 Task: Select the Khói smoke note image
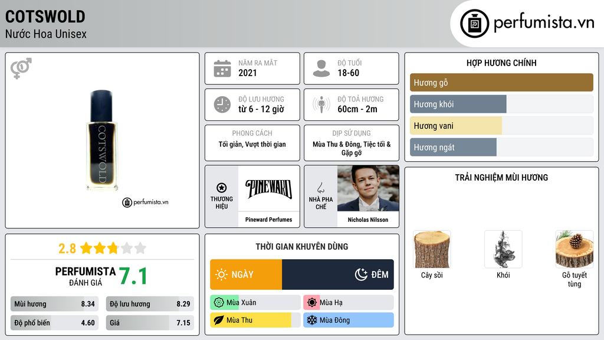tap(503, 250)
